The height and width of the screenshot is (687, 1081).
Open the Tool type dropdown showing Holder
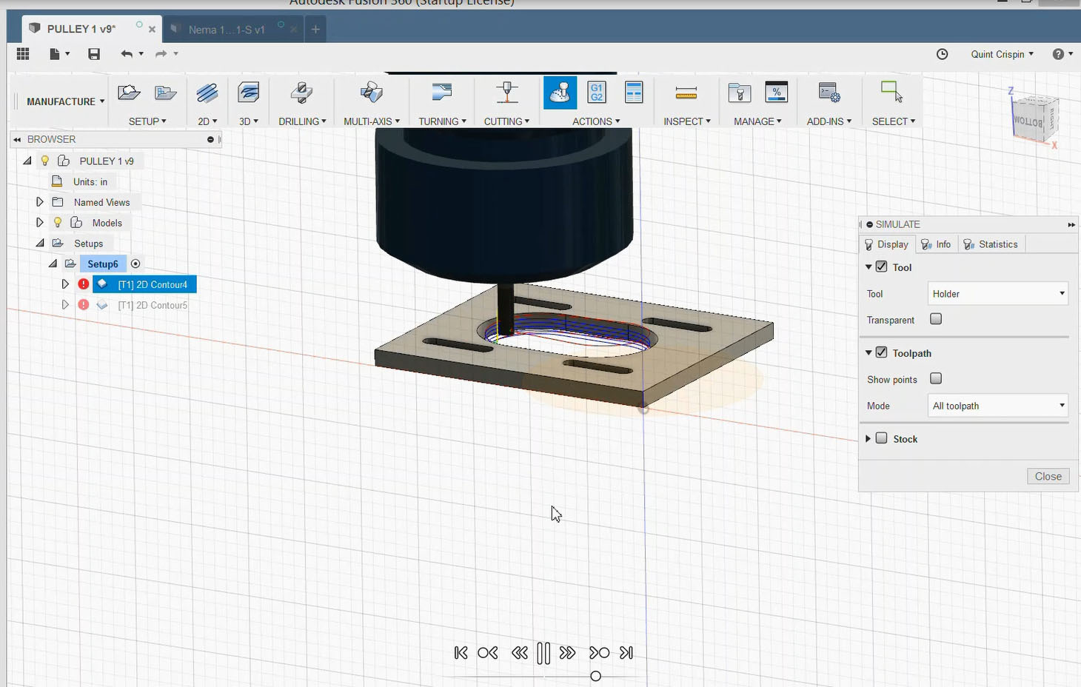tap(997, 294)
